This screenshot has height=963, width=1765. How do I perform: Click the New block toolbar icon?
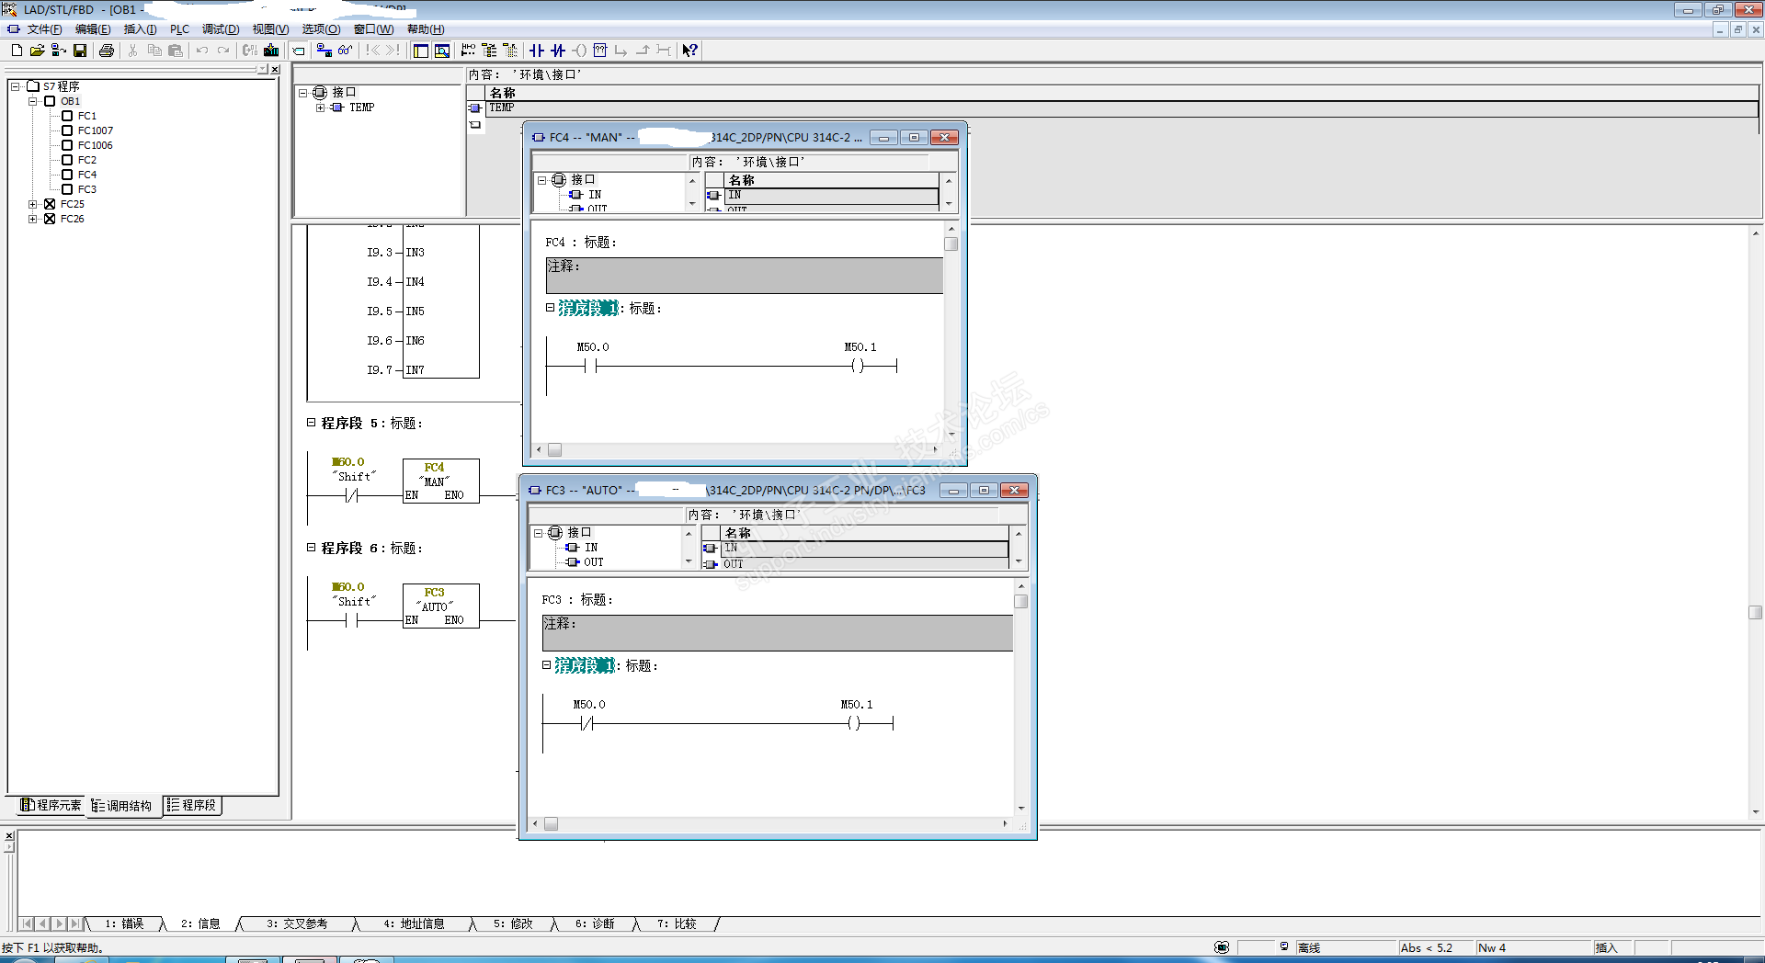click(x=17, y=51)
